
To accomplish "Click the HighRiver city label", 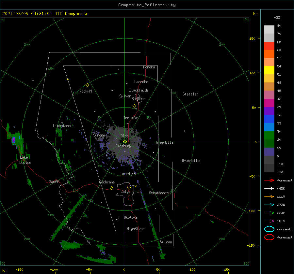I will point(136,229).
